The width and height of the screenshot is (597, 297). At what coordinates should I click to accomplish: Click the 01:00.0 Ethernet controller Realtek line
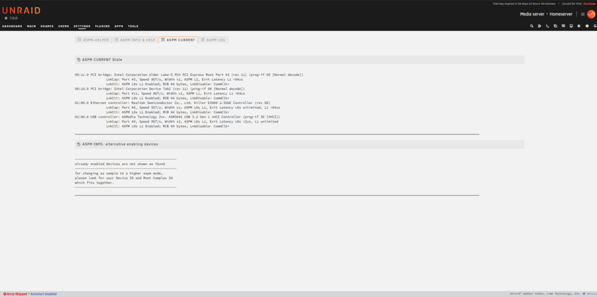172,103
